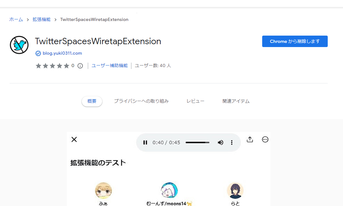Click the share upload icon

250,139
